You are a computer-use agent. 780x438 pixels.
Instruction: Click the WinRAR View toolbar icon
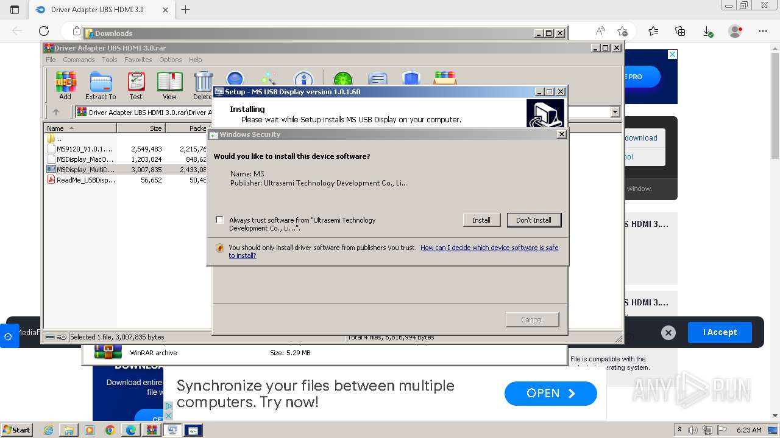pyautogui.click(x=169, y=85)
